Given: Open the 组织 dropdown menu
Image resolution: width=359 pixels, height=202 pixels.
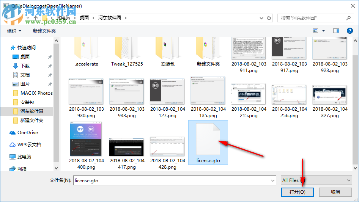Looking at the screenshot, I should (x=14, y=31).
